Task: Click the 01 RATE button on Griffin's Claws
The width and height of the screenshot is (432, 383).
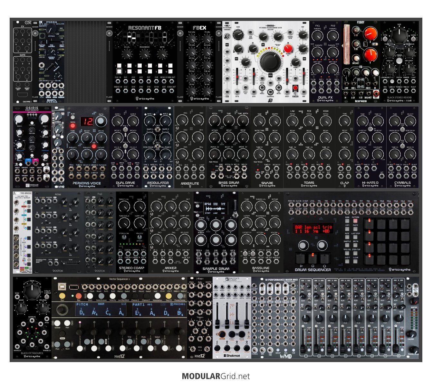Action: pyautogui.click(x=217, y=349)
